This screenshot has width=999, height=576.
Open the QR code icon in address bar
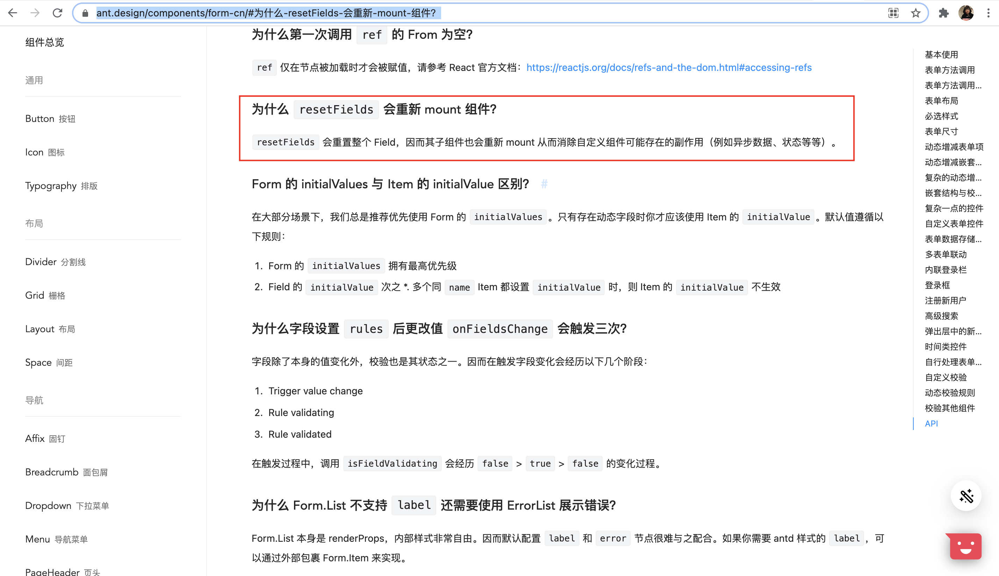(x=893, y=13)
